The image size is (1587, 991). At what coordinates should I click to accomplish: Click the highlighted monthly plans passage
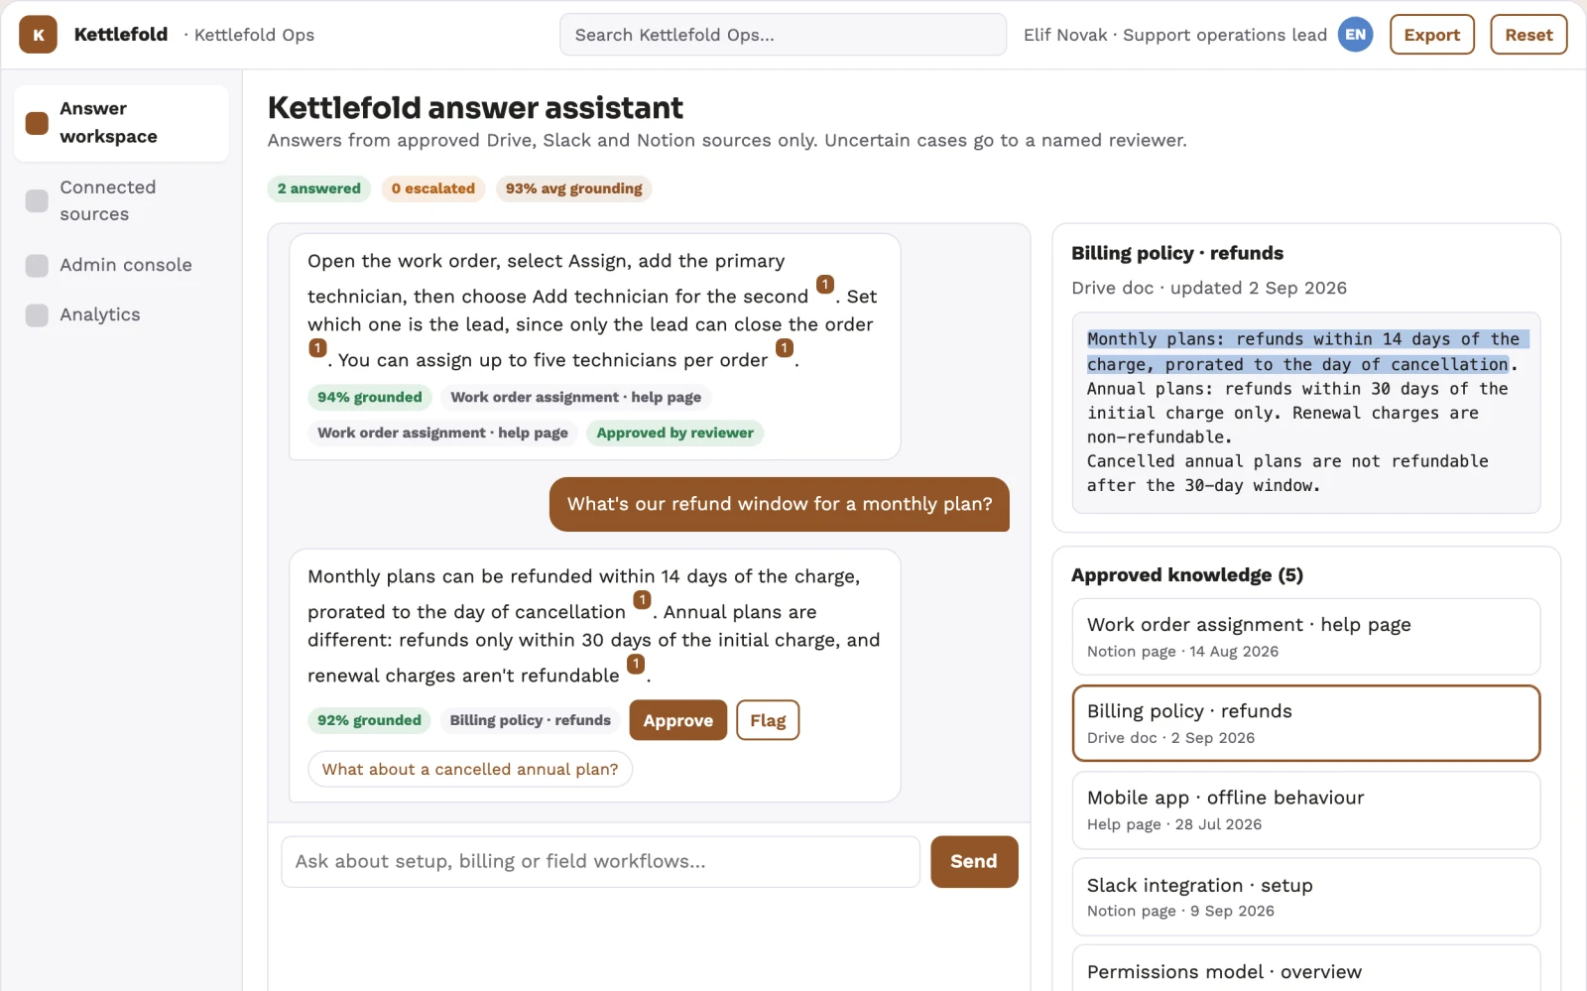(x=1307, y=352)
